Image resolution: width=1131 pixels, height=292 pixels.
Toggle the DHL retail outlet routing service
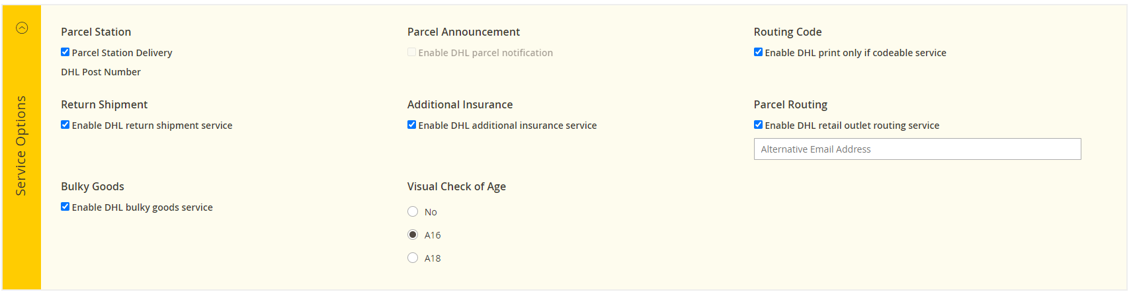[x=758, y=125]
